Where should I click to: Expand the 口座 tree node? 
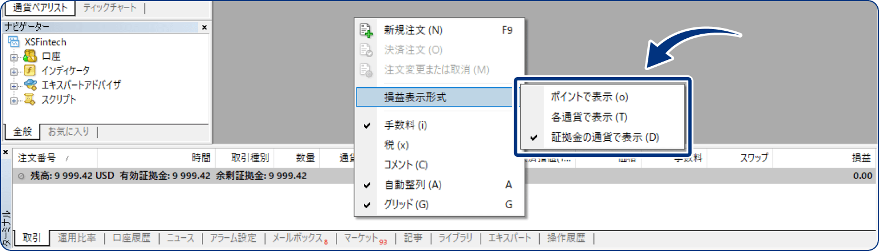(x=13, y=57)
